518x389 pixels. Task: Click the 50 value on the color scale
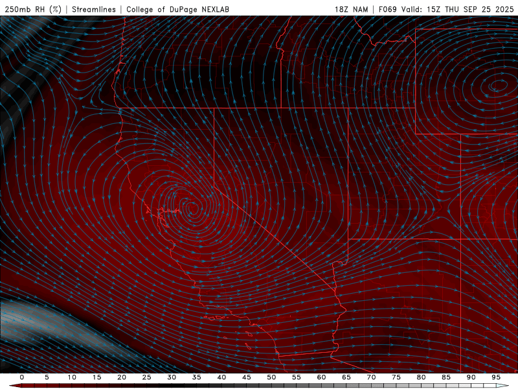click(271, 377)
